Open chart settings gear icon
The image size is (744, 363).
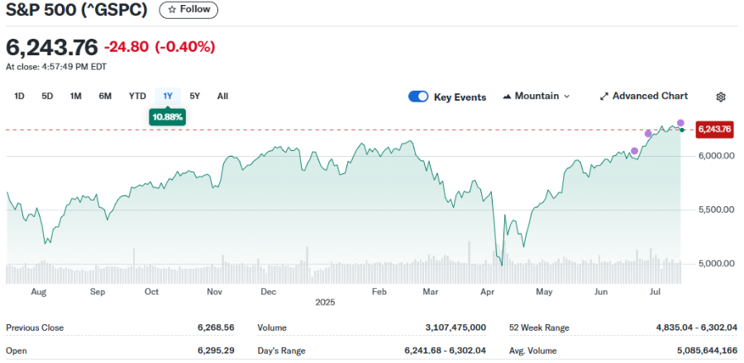(x=721, y=97)
